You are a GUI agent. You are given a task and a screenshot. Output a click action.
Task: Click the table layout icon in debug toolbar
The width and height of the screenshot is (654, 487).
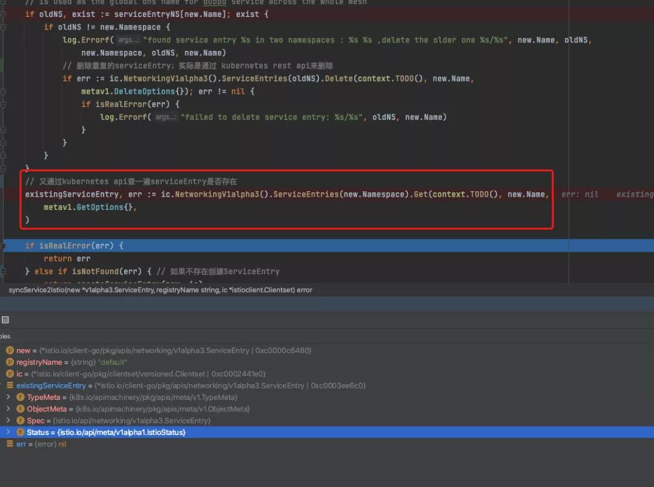click(5, 319)
